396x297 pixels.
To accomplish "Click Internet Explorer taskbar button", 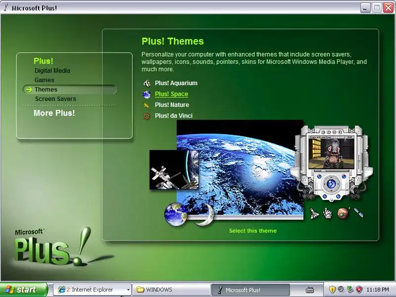I will (x=92, y=290).
